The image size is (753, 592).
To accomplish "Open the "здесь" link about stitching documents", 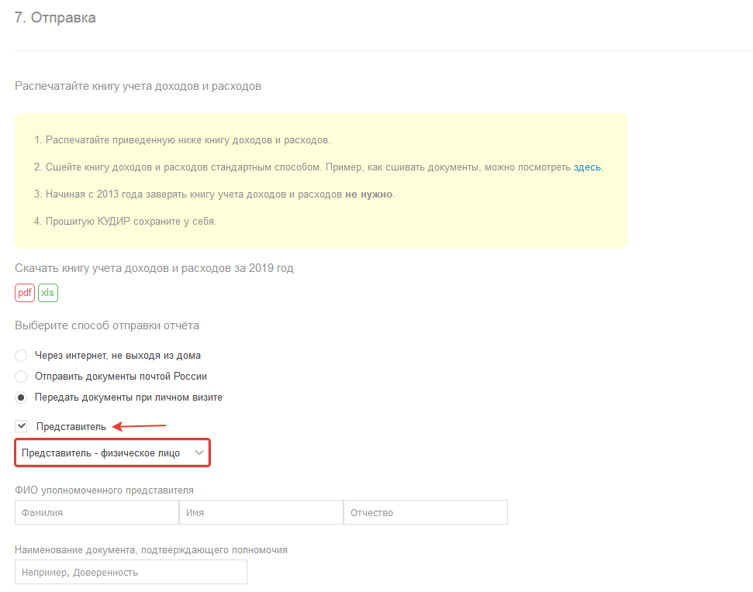I will click(587, 167).
